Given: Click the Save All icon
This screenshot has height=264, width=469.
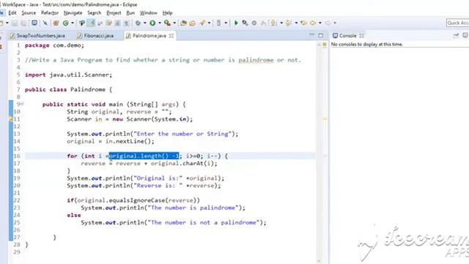Looking at the screenshot, I should pos(23,23).
